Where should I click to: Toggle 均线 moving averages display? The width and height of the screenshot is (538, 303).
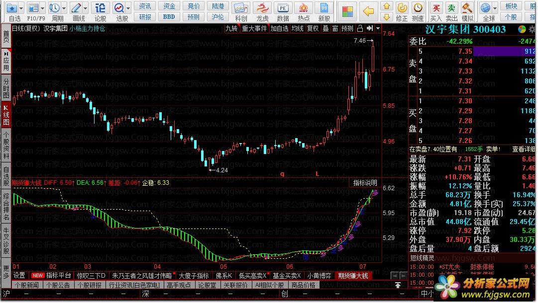pos(298,28)
